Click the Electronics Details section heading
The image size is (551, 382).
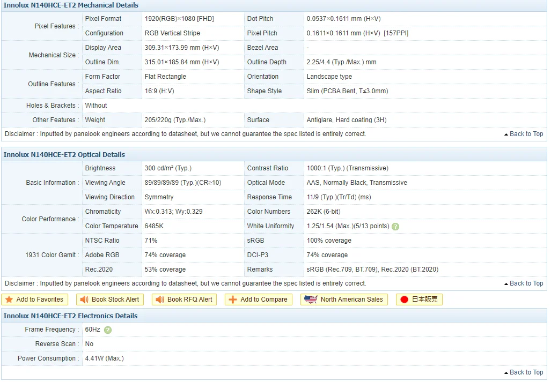[x=71, y=316]
